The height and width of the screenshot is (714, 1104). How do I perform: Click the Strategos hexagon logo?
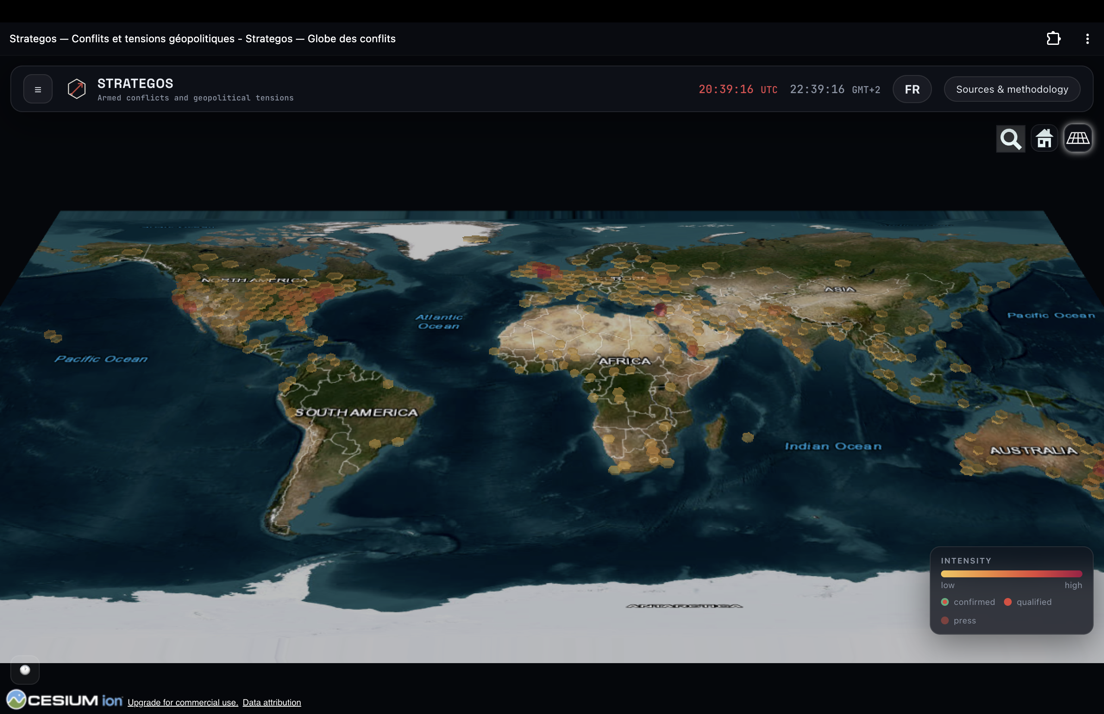pyautogui.click(x=76, y=88)
